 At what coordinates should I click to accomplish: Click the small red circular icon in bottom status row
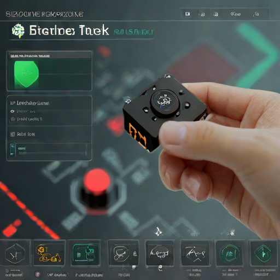point(38,274)
